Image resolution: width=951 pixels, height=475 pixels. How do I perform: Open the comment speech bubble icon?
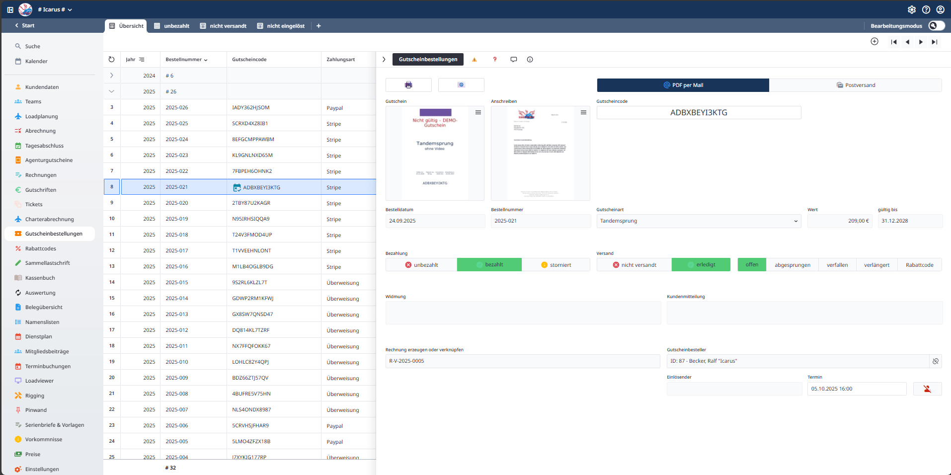click(x=514, y=60)
